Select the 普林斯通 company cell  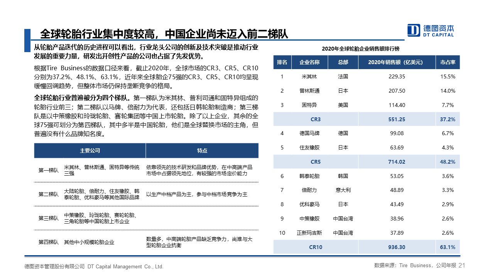[309, 91]
